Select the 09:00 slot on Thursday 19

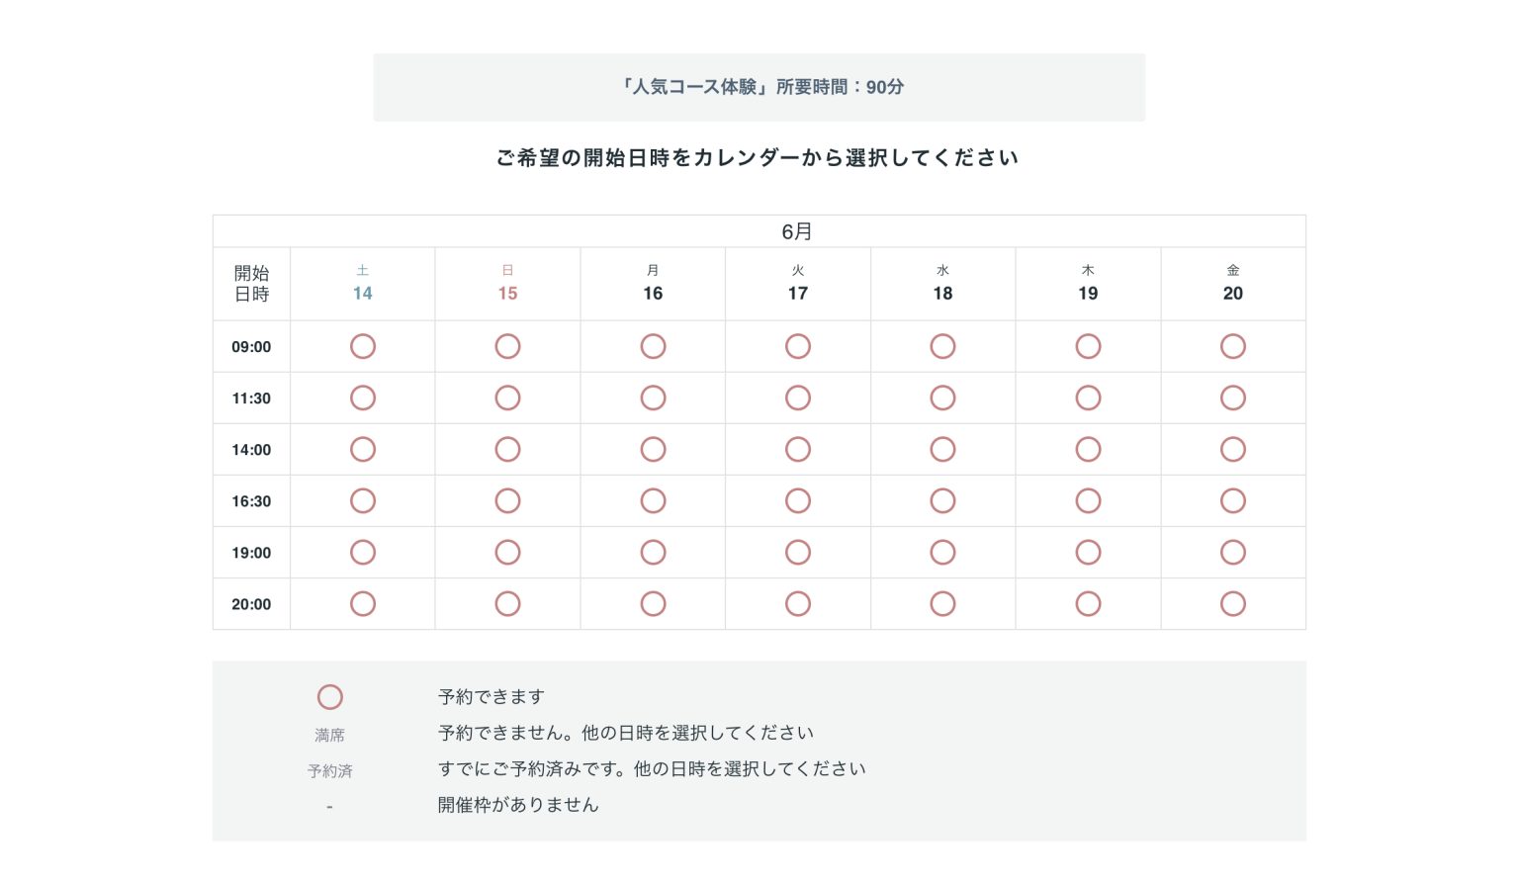point(1088,347)
